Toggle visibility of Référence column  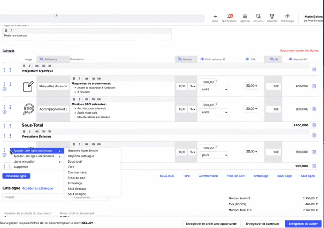pyautogui.click(x=41, y=59)
